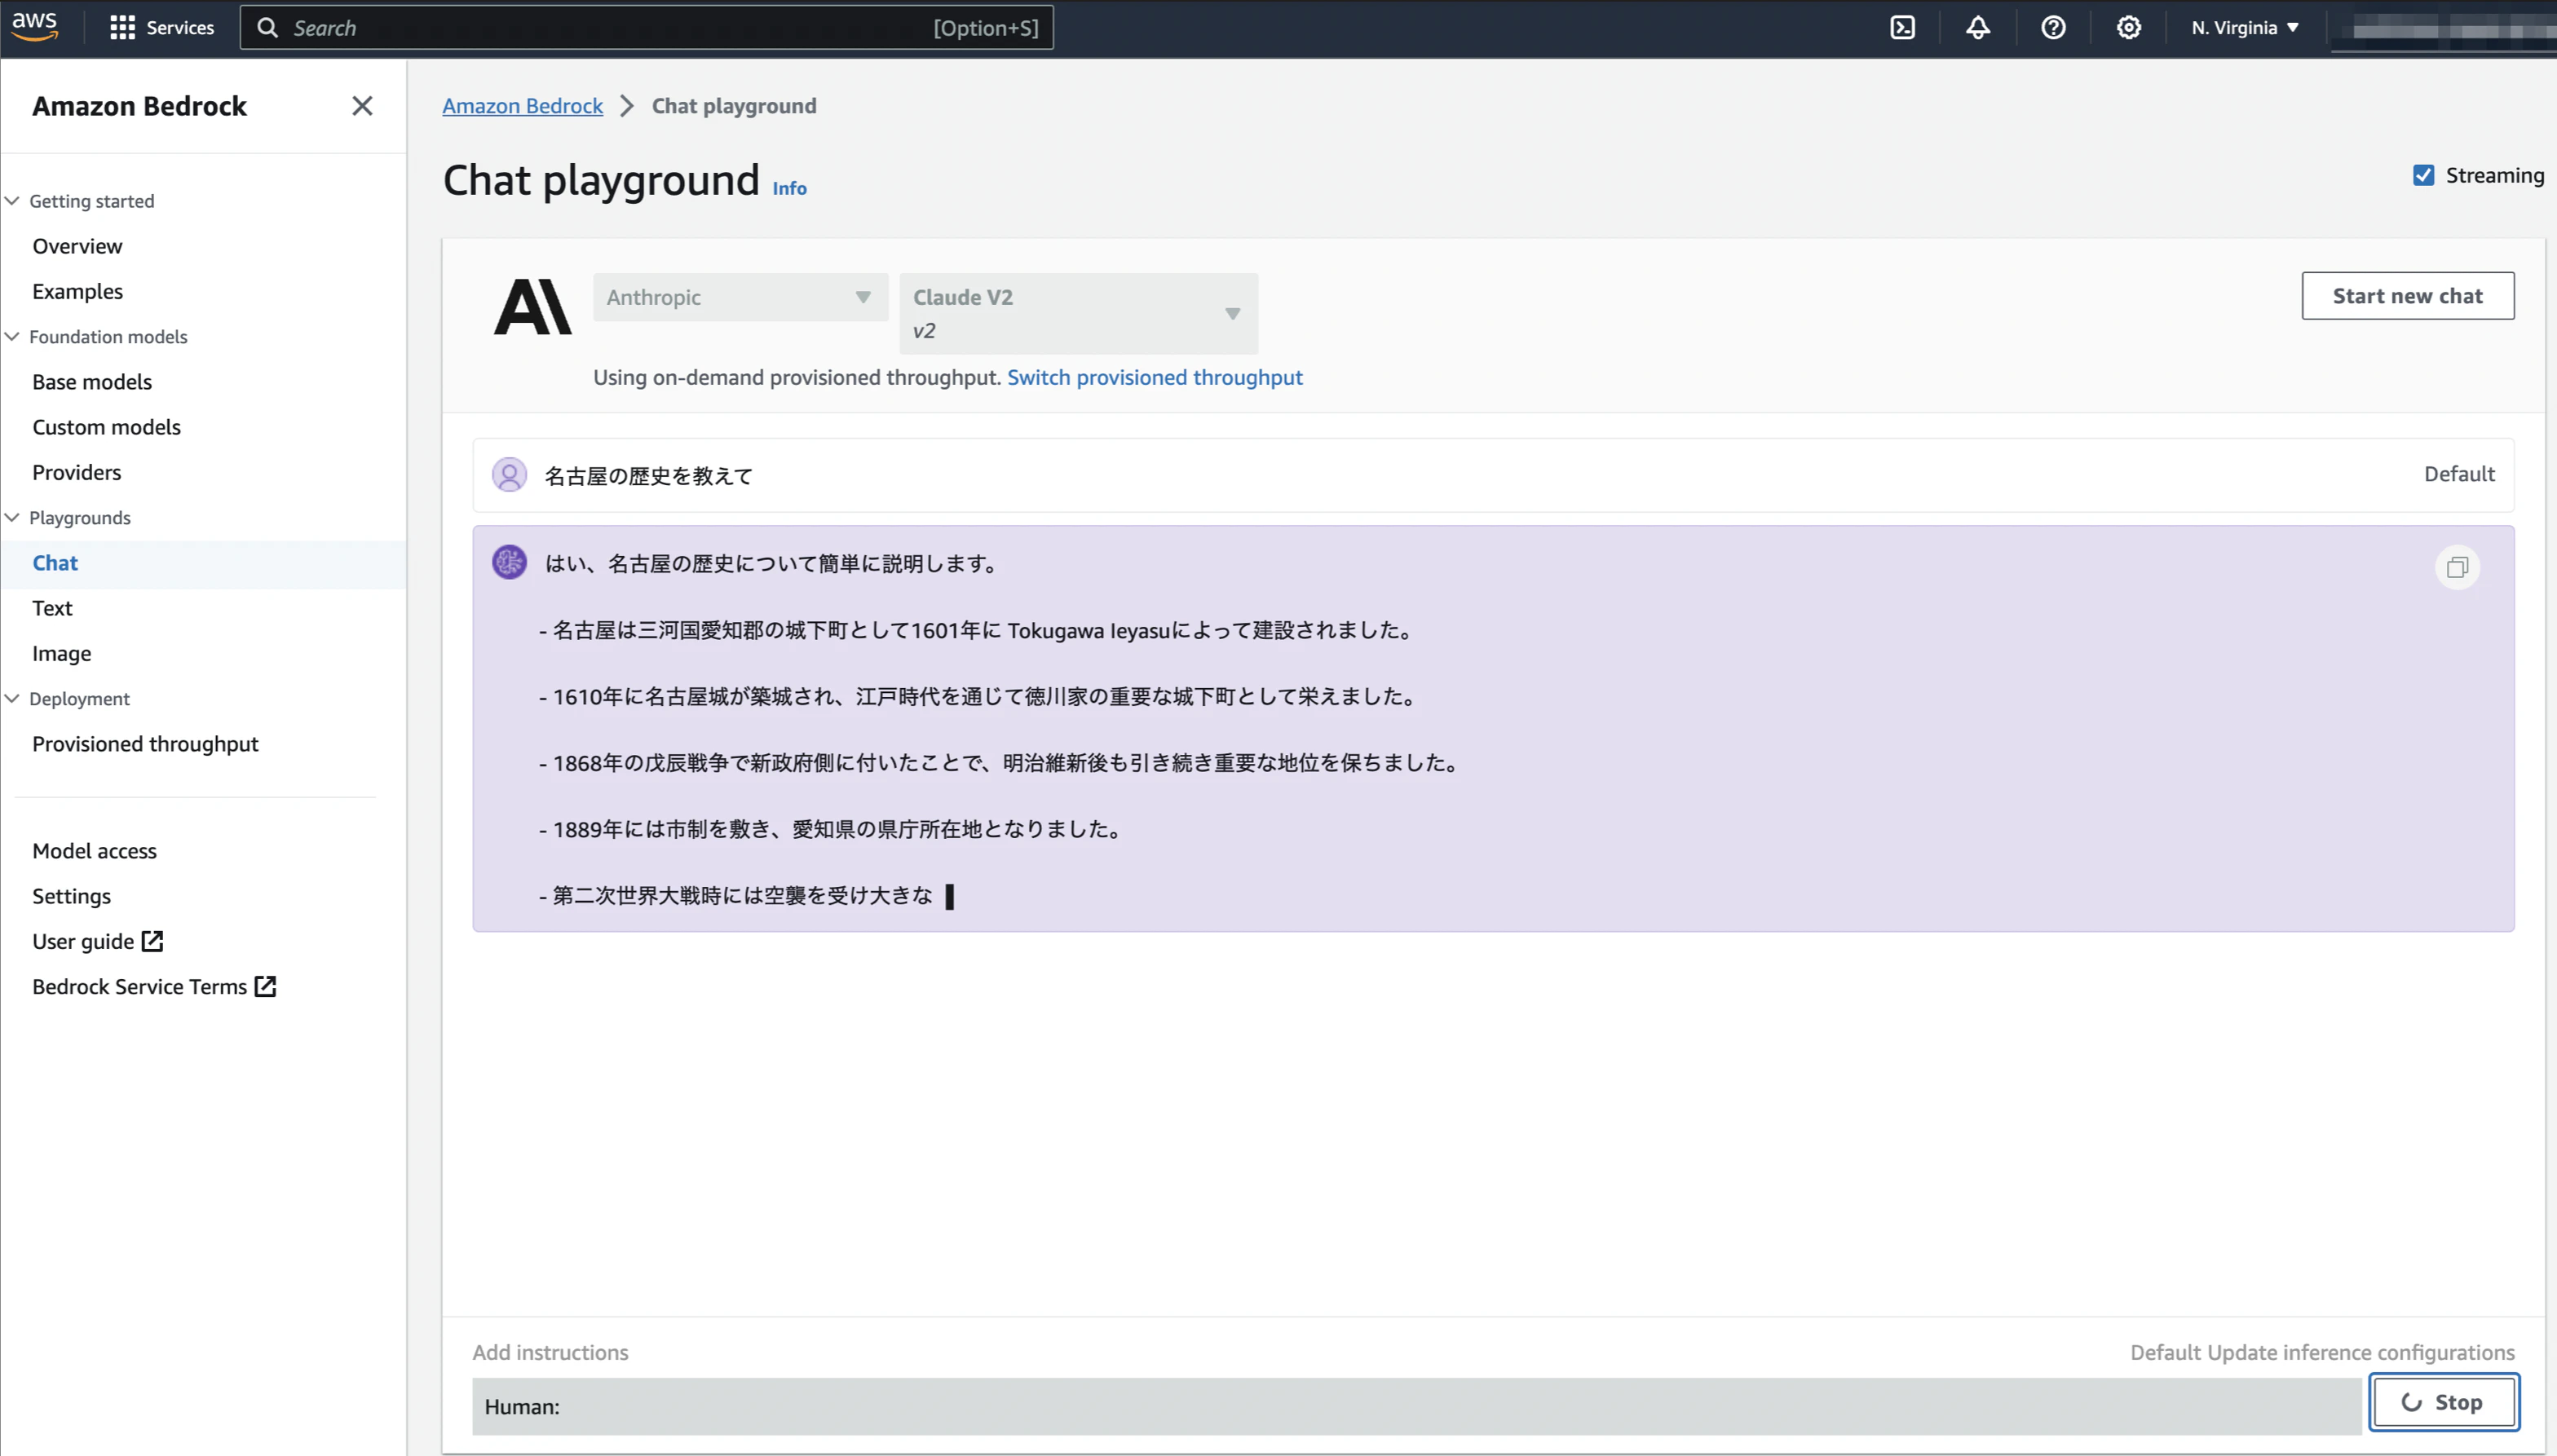Open the Info link beside Chat playground

[789, 188]
